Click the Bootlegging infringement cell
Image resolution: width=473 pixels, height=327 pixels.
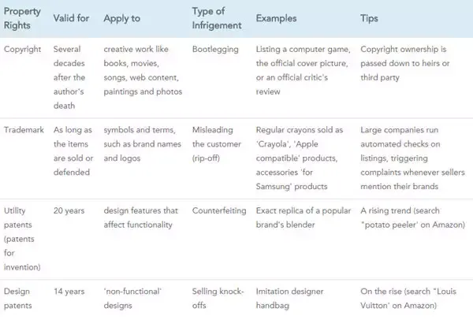tap(215, 50)
